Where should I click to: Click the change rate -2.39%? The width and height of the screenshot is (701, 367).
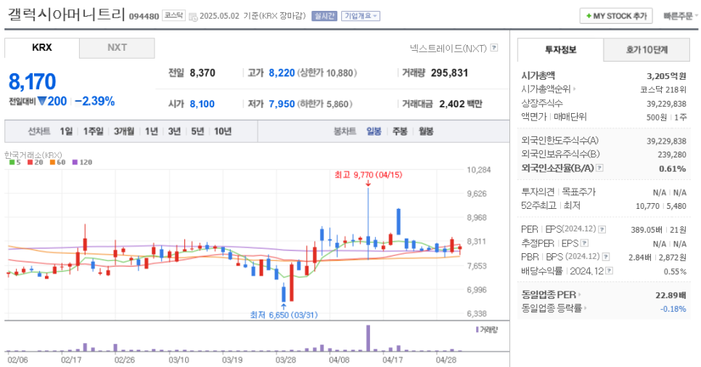click(95, 102)
